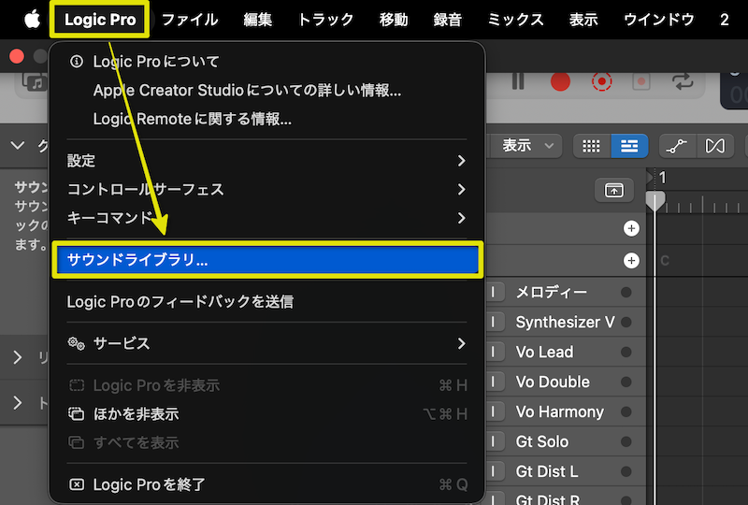Open the 移動 menu
Viewport: 748px width, 505px height.
[x=394, y=20]
